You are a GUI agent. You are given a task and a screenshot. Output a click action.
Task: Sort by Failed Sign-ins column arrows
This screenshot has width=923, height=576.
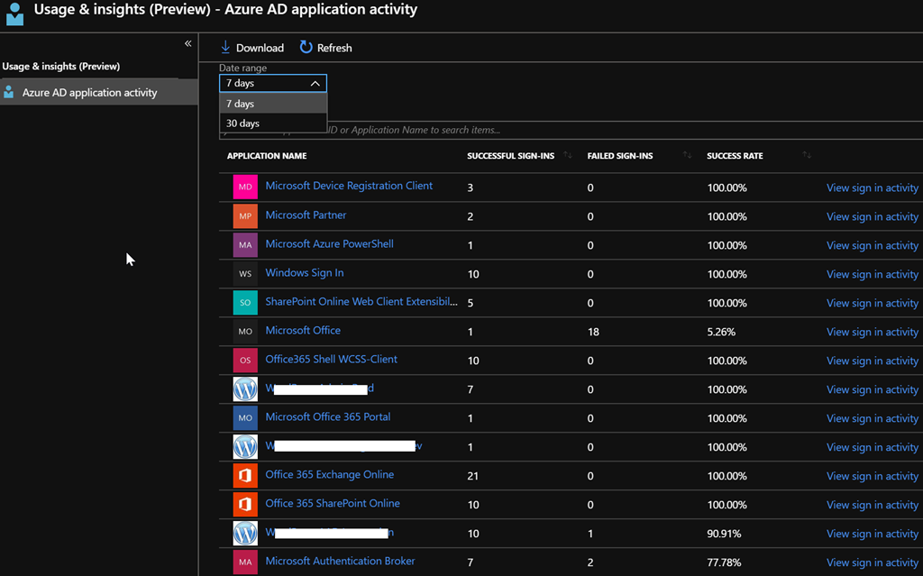click(687, 156)
